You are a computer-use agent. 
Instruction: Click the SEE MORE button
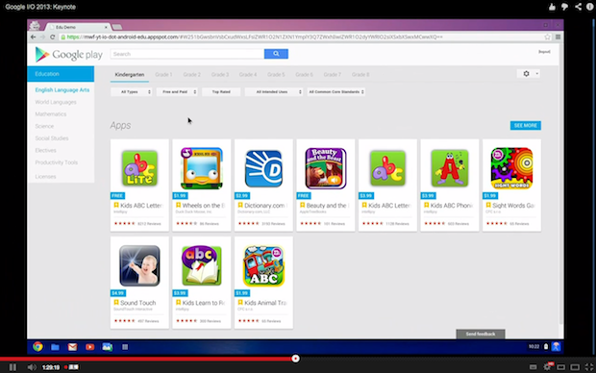(525, 126)
